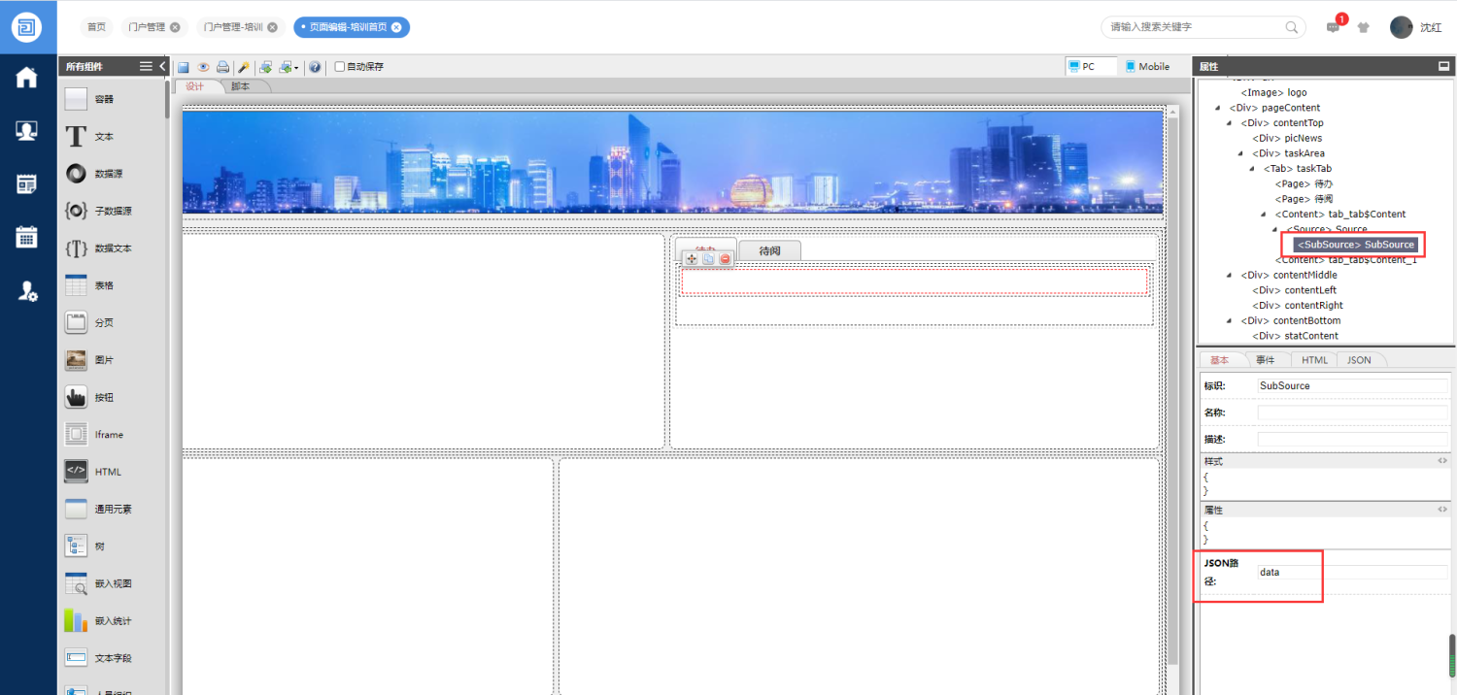1457x695 pixels.
Task: Click the Print icon in editor toolbar
Action: pos(222,67)
